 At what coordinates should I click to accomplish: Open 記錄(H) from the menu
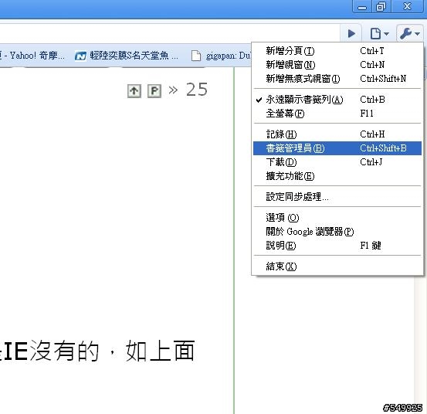pyautogui.click(x=337, y=134)
